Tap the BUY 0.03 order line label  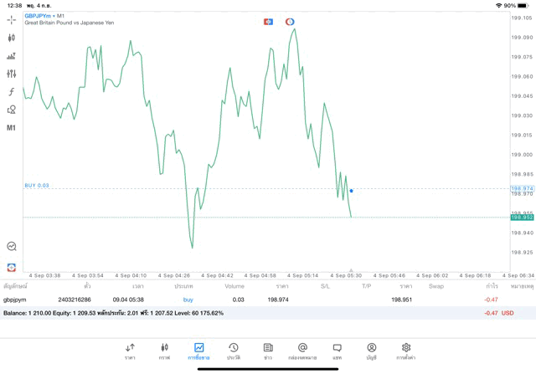37,186
